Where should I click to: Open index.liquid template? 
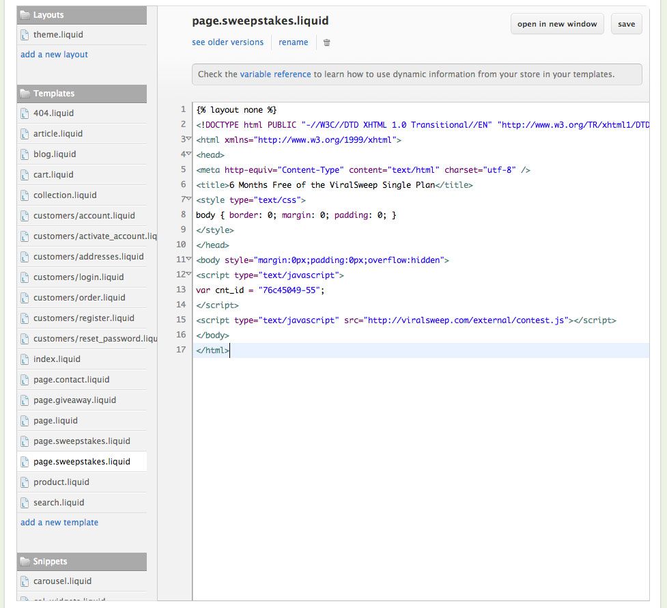click(x=57, y=359)
